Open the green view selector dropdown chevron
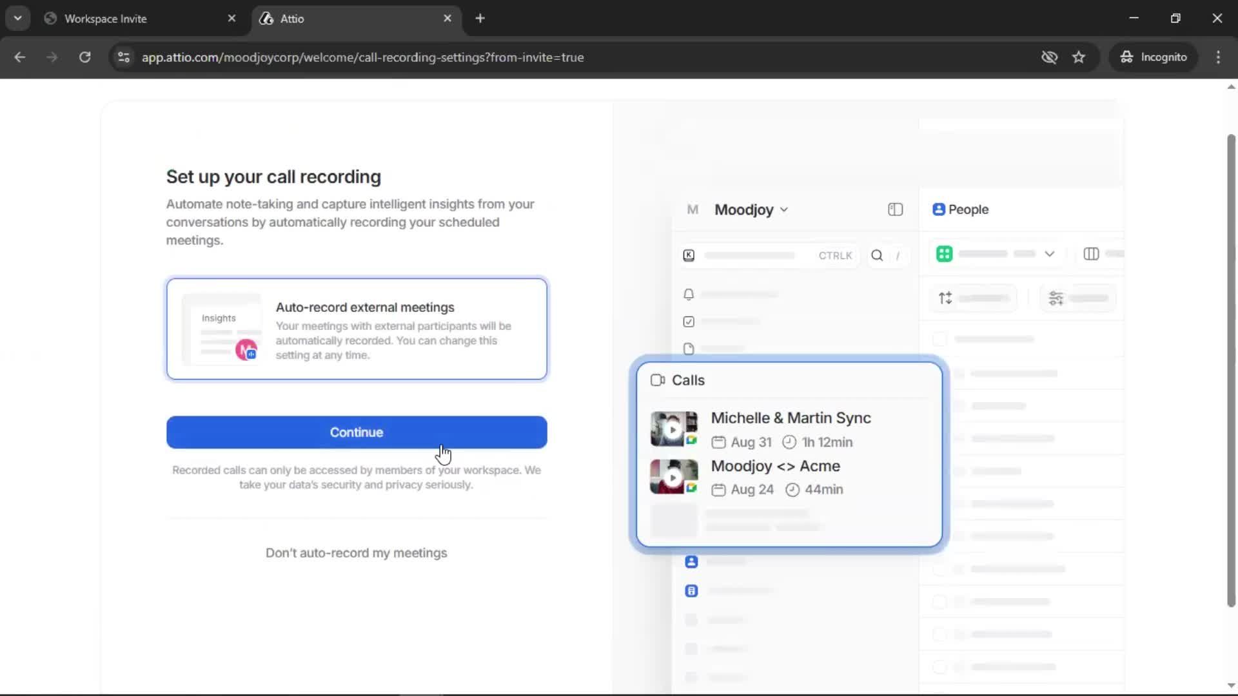Image resolution: width=1238 pixels, height=696 pixels. pyautogui.click(x=1049, y=254)
